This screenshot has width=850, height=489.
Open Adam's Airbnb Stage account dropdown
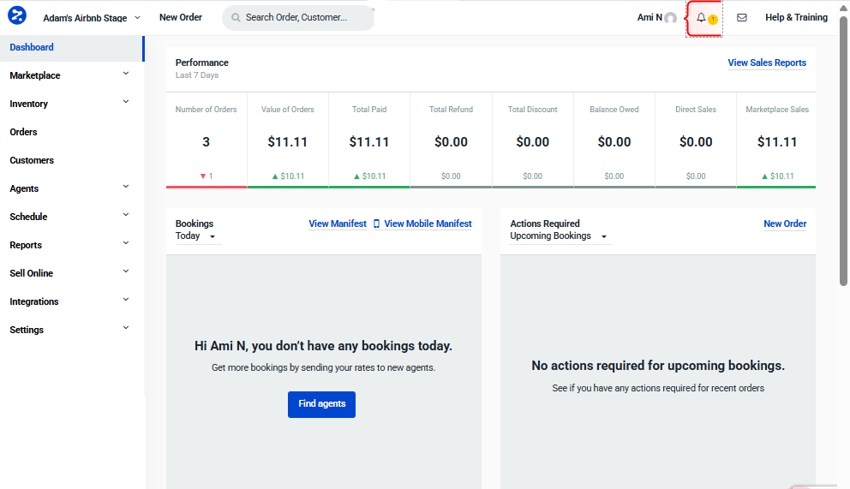click(92, 18)
